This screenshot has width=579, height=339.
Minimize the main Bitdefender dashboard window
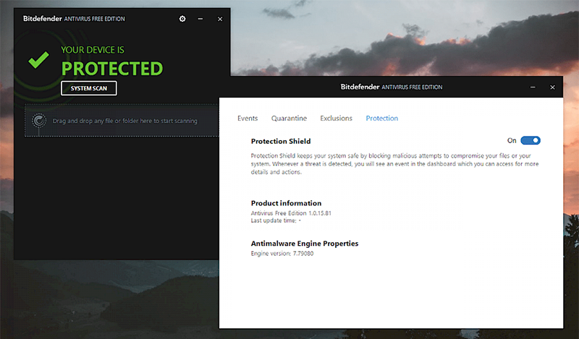(200, 19)
